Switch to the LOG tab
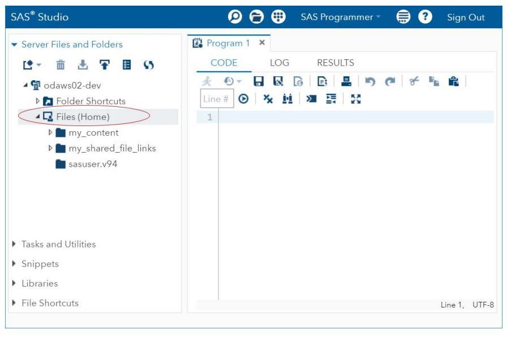 [x=280, y=63]
